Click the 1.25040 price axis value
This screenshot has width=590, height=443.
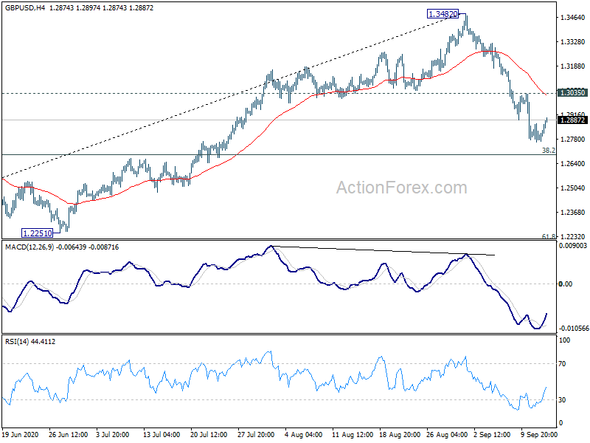pos(573,188)
